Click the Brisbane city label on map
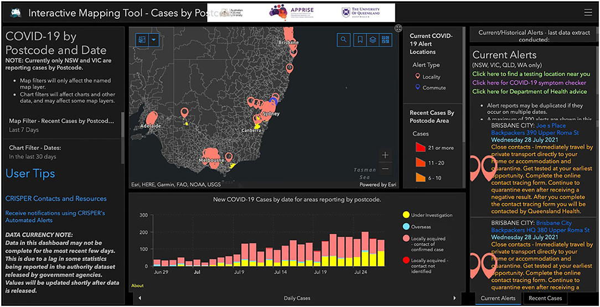Viewport: 600px width, 307px height. pos(288,43)
